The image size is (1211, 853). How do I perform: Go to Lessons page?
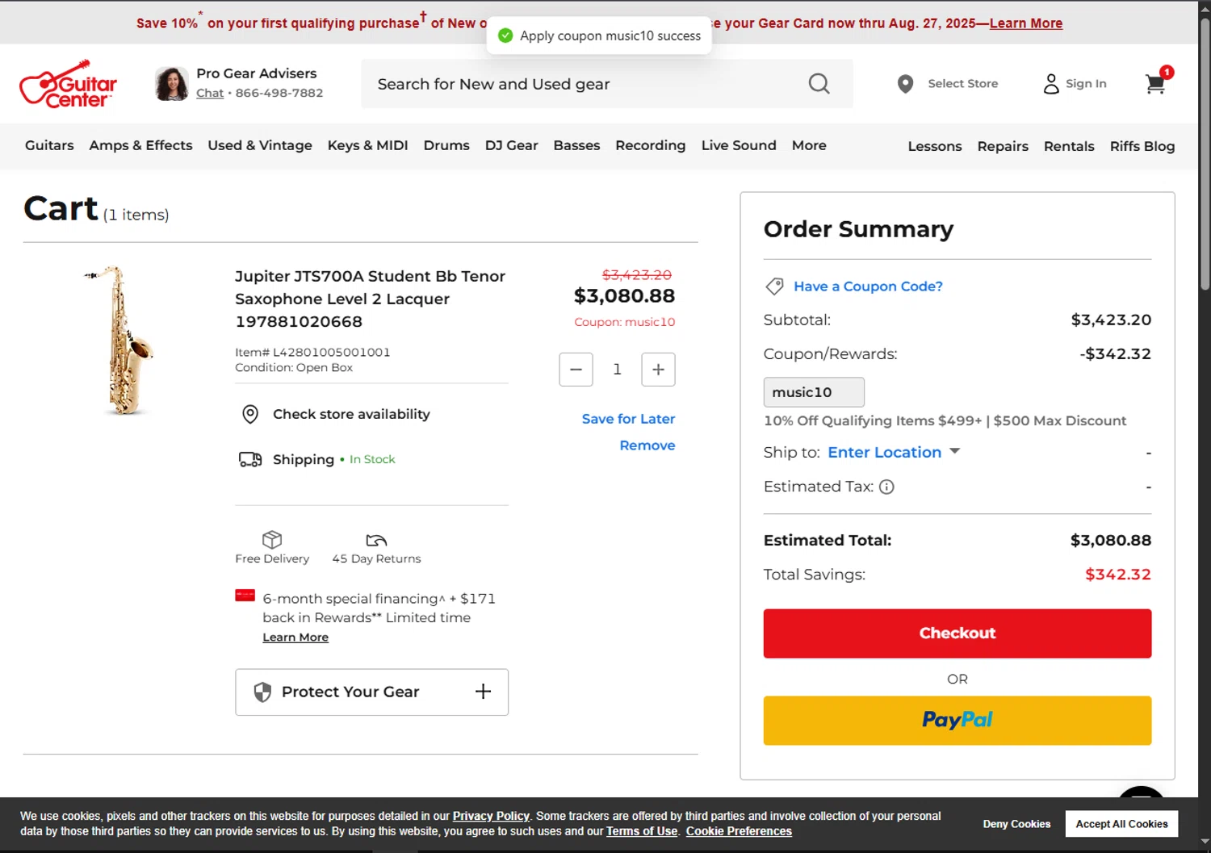point(934,146)
